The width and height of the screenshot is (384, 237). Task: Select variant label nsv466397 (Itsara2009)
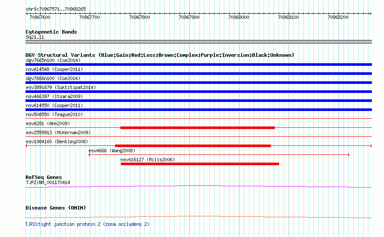(54, 96)
